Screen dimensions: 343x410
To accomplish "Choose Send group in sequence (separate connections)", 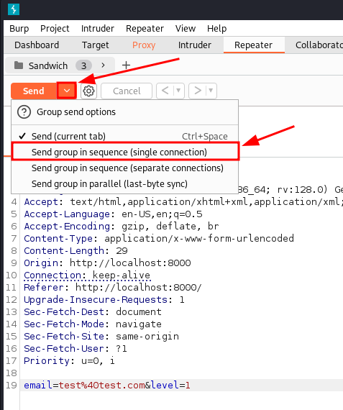I will tap(125, 168).
